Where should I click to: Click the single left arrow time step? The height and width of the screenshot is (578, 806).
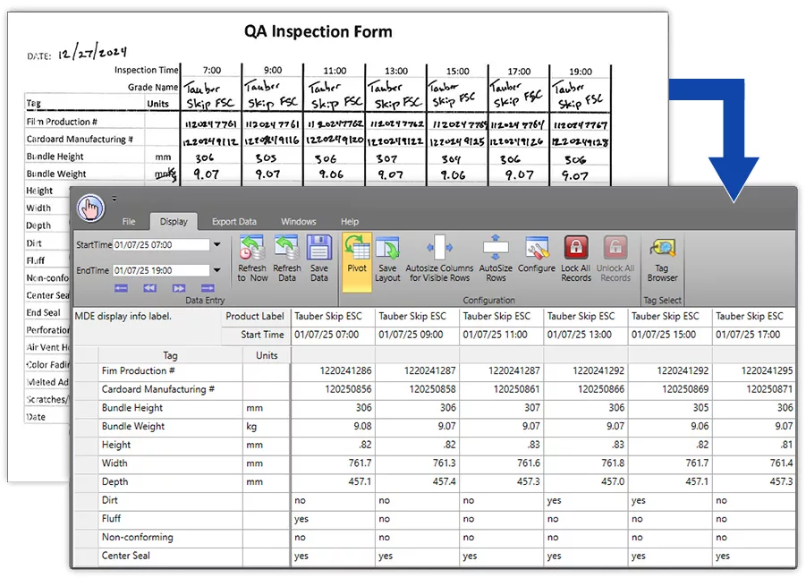[122, 288]
